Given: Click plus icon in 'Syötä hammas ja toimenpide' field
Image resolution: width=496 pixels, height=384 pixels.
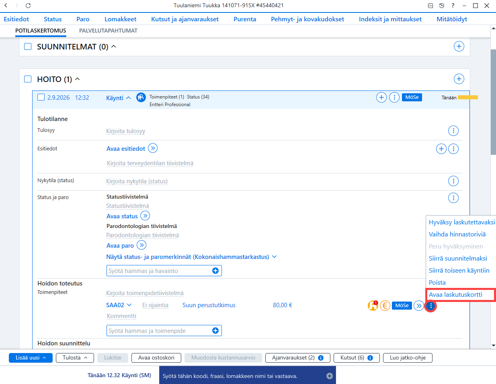Looking at the screenshot, I should (215, 331).
